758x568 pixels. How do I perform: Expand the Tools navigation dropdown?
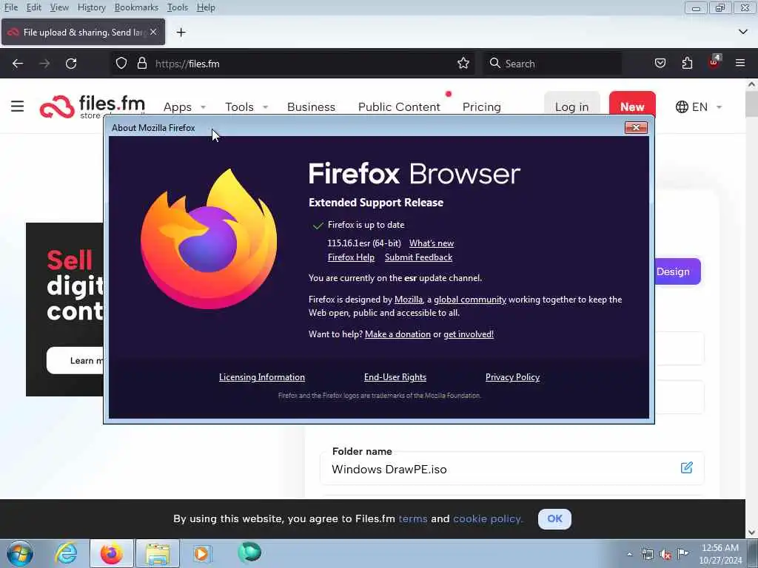pos(265,106)
